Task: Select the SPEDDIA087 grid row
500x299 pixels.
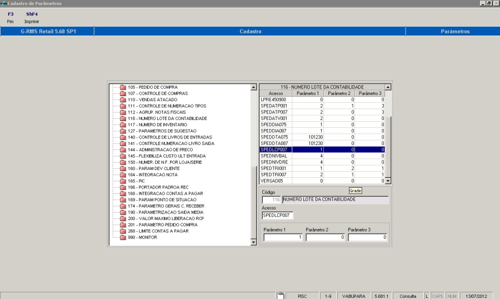Action: pyautogui.click(x=322, y=131)
